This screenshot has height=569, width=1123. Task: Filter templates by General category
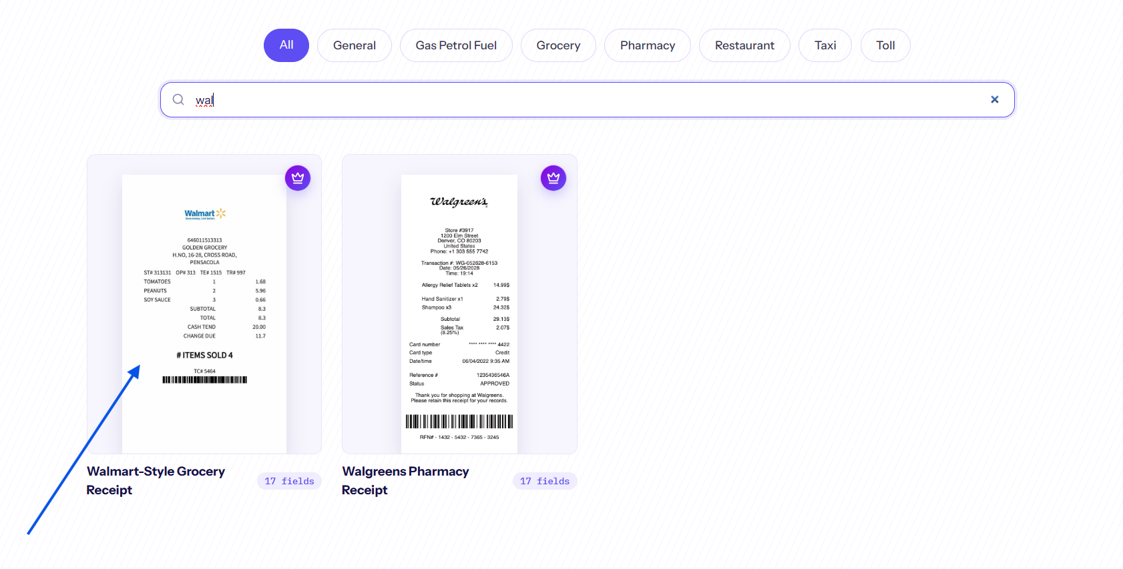[x=355, y=45]
